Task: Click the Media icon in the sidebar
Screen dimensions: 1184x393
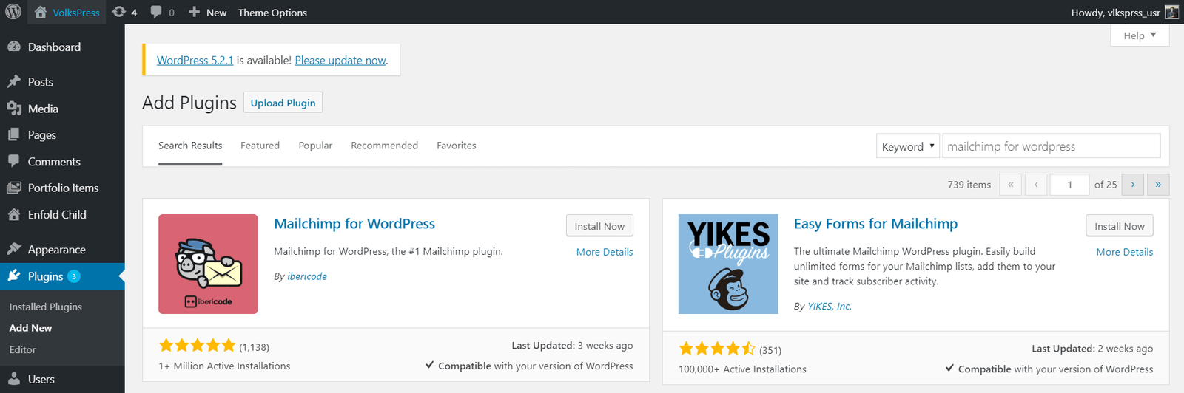Action: (14, 109)
